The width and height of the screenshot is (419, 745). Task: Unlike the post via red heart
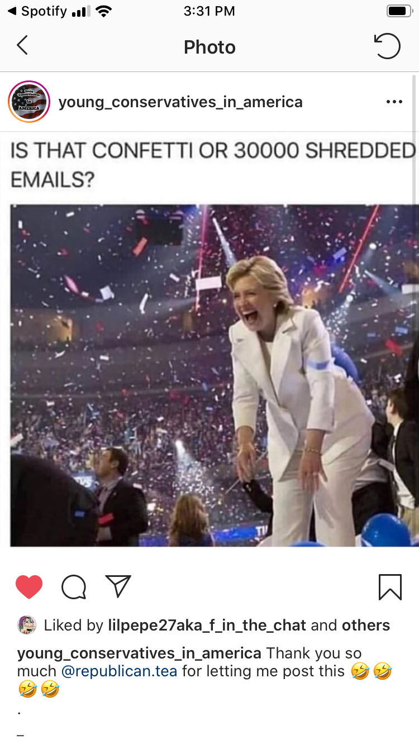coord(29,587)
